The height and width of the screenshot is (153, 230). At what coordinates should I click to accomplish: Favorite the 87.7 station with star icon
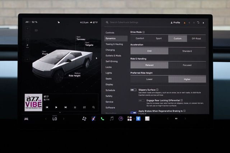click(x=75, y=107)
